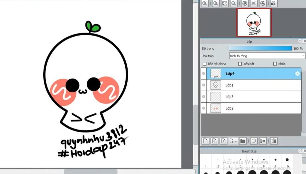Rotate canvas view right
Image resolution: width=306 pixels, height=174 pixels.
[263, 3]
